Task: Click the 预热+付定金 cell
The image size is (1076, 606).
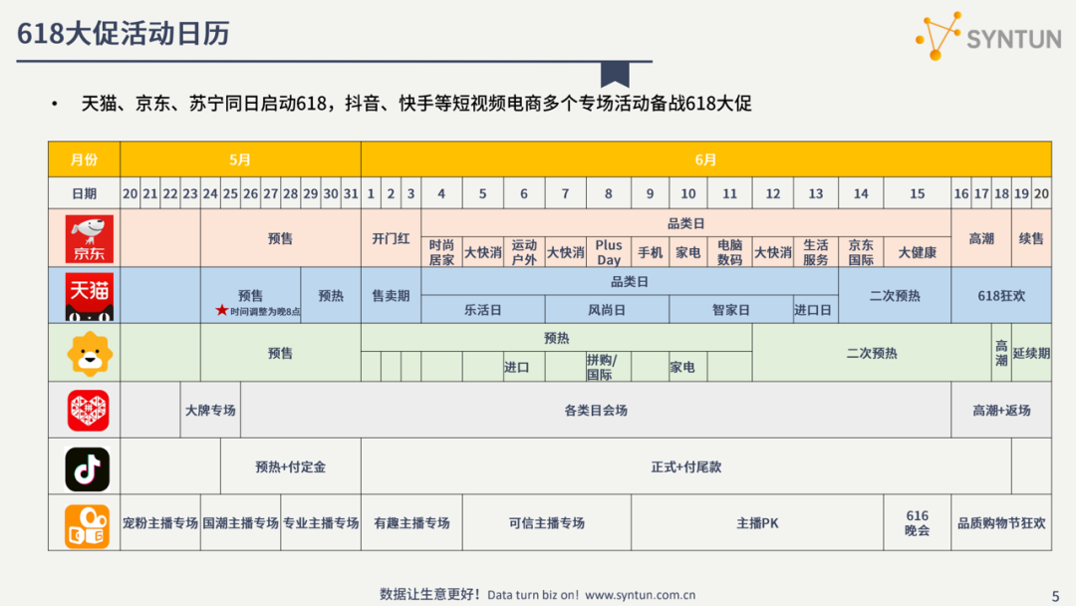Action: (290, 466)
